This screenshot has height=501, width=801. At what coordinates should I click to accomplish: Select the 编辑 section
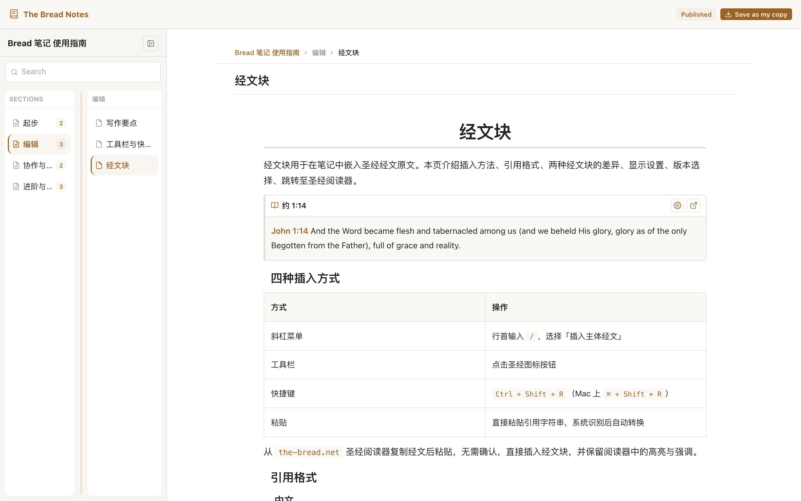pyautogui.click(x=39, y=144)
